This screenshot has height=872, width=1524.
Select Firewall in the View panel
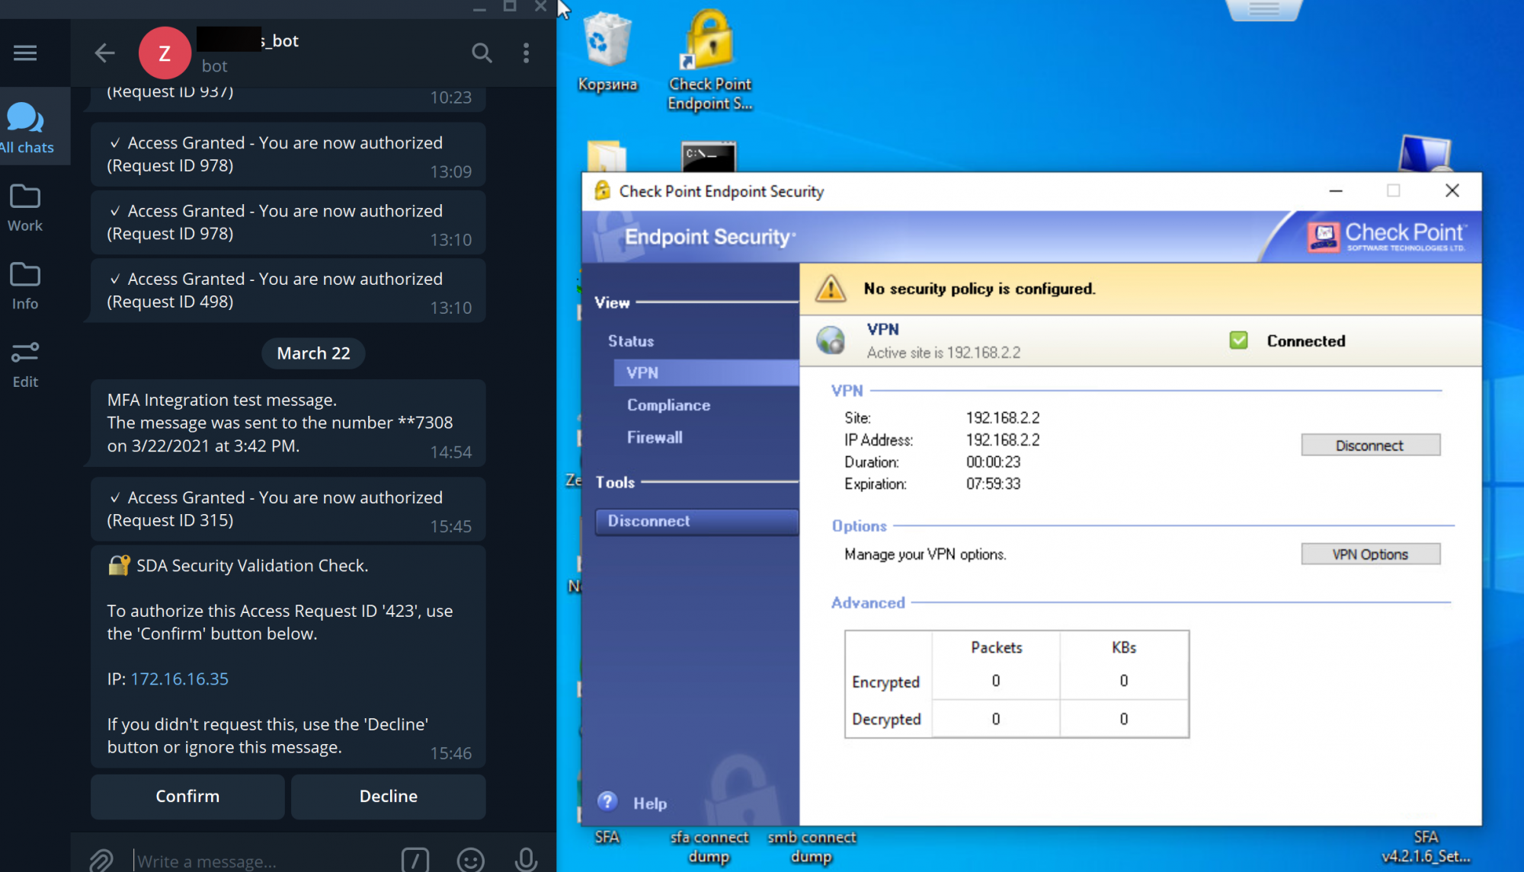pos(655,437)
